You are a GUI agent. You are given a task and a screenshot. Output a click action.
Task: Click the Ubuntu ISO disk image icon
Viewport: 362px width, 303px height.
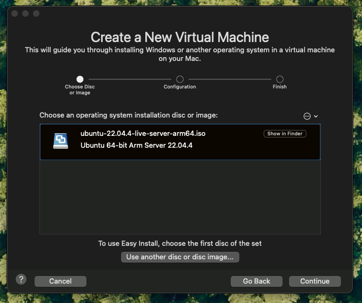point(60,141)
